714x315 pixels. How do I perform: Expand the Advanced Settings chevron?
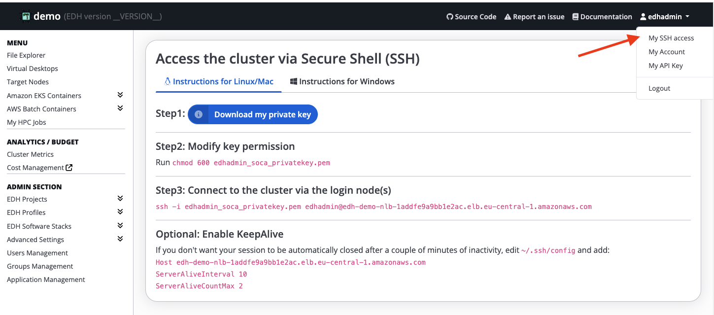point(120,239)
